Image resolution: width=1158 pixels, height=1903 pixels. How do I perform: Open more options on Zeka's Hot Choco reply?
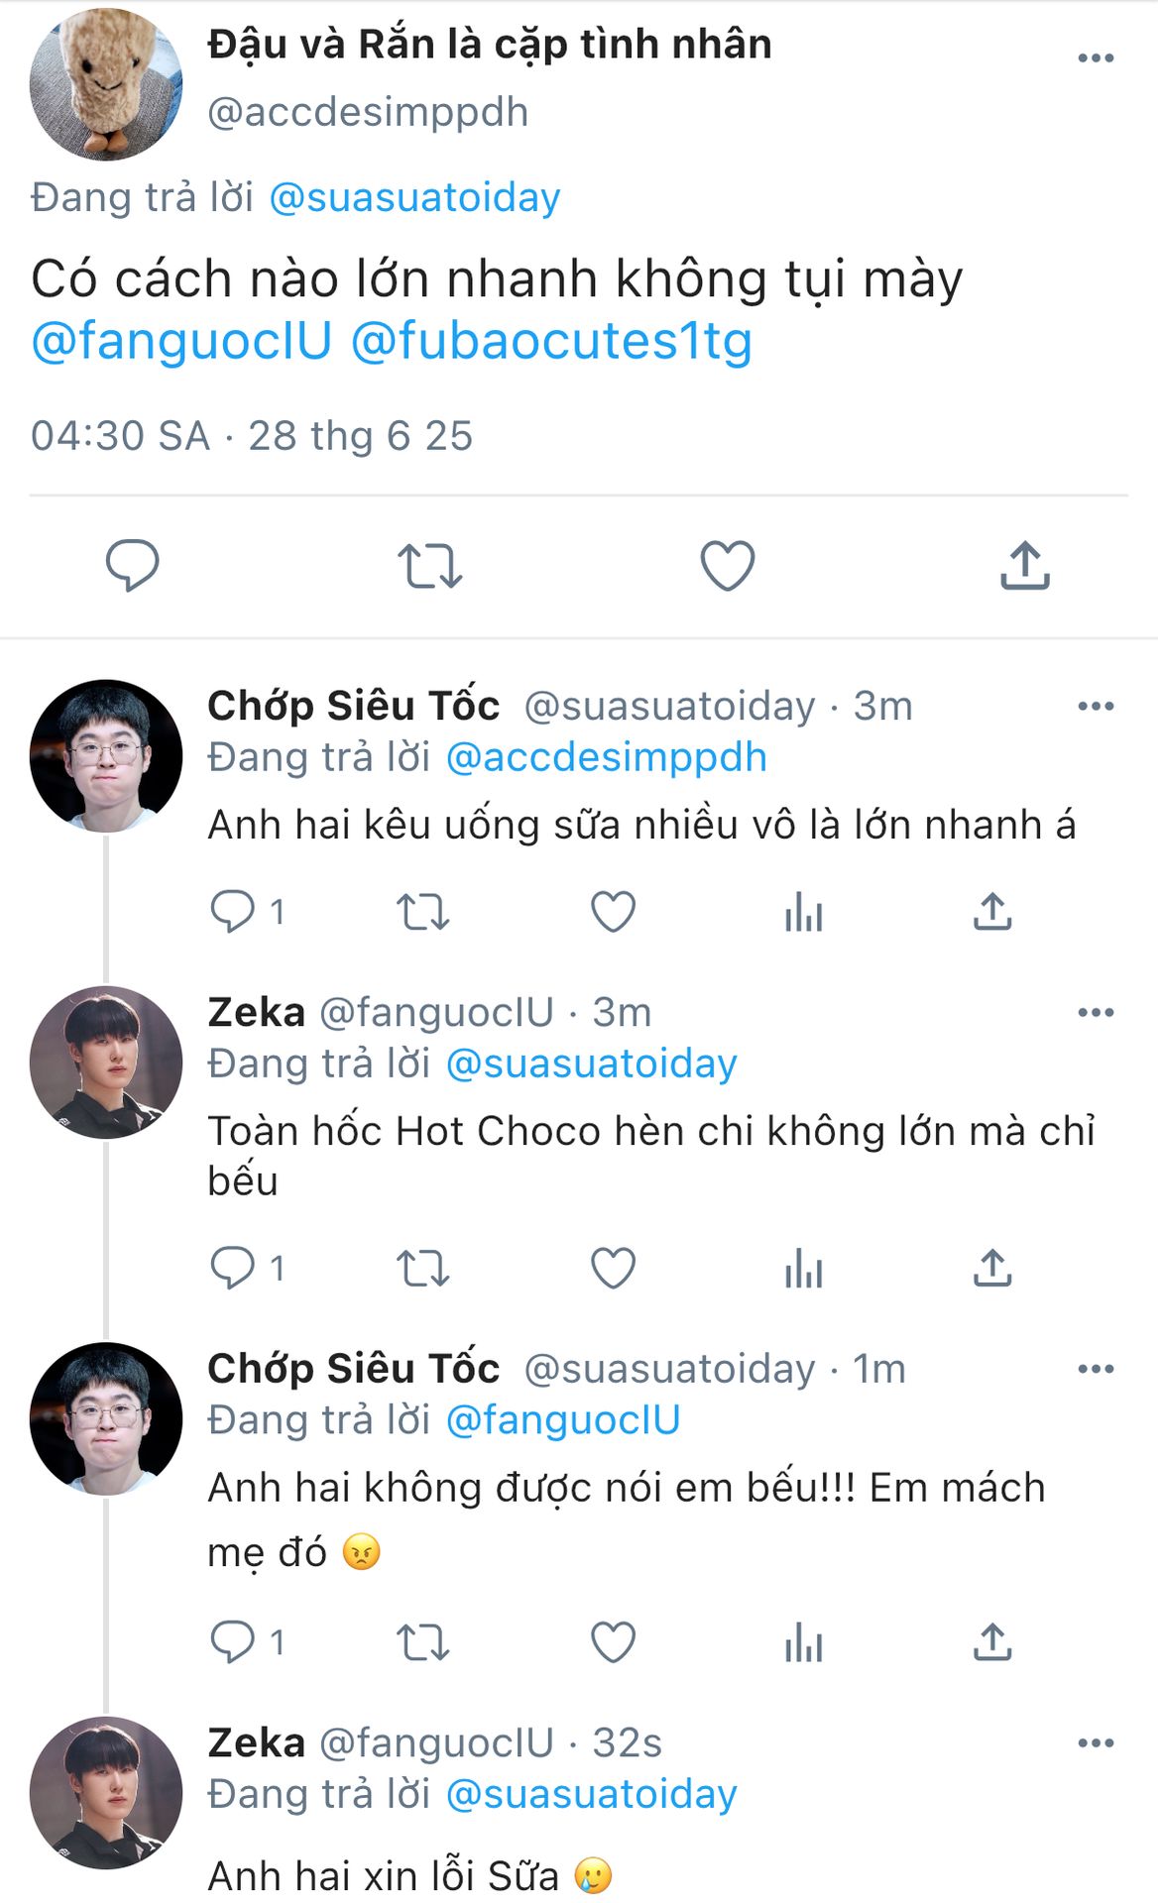coord(1096,1013)
